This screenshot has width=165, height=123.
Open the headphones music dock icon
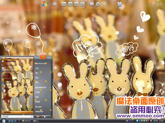(x=104, y=4)
